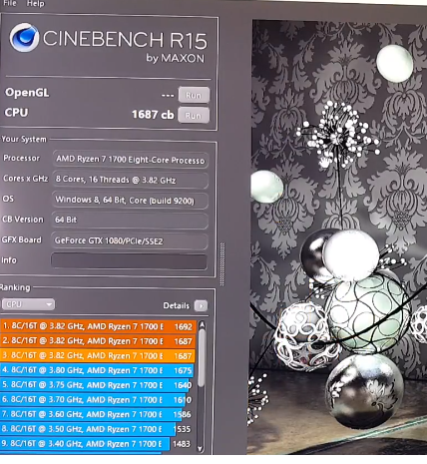The width and height of the screenshot is (427, 464).
Task: Run the OpenGL benchmark
Action: pos(194,95)
